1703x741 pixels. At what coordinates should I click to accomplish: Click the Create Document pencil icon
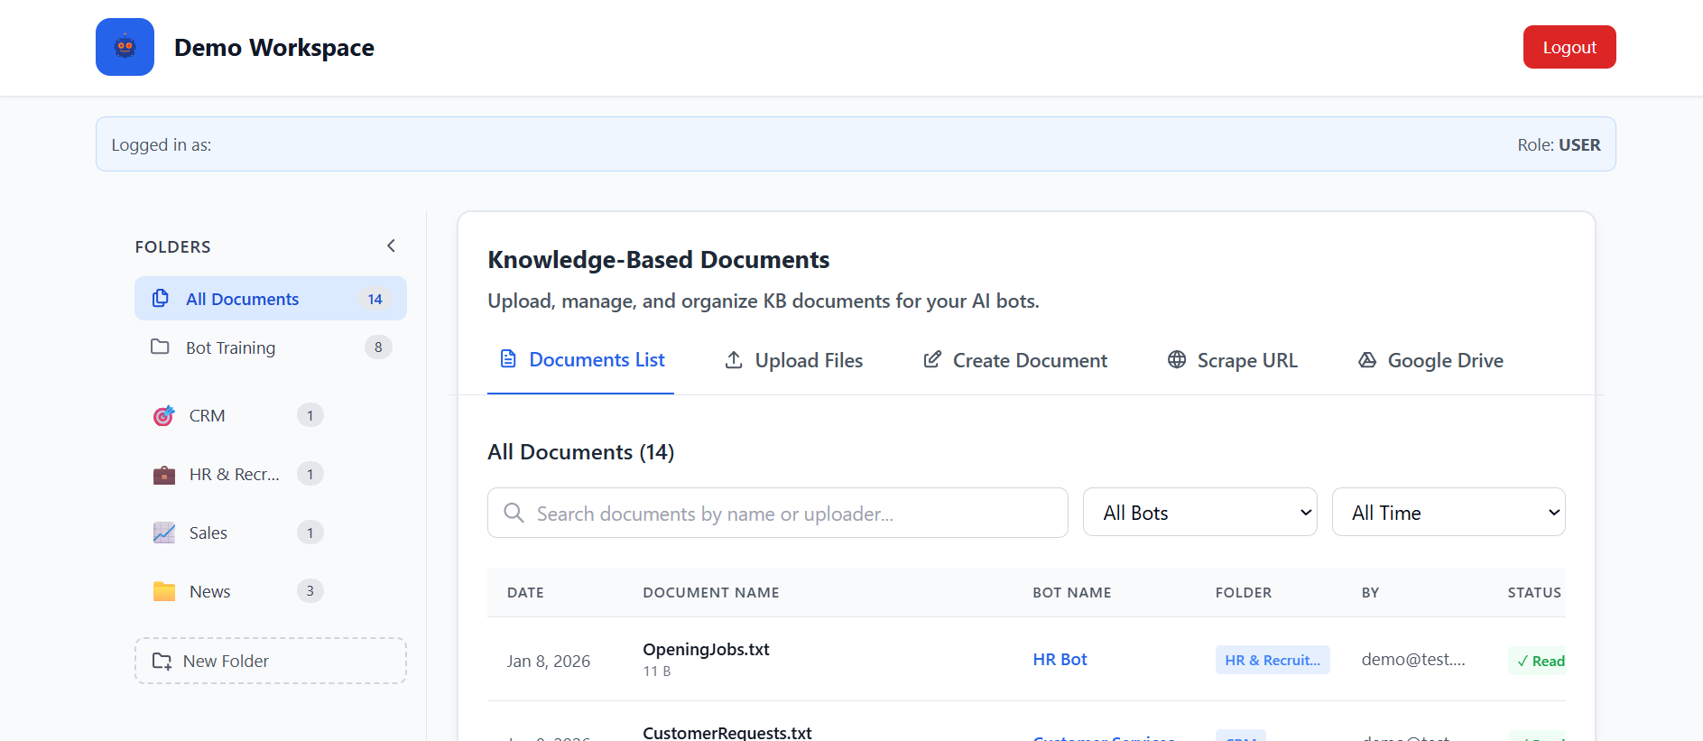pyautogui.click(x=932, y=360)
